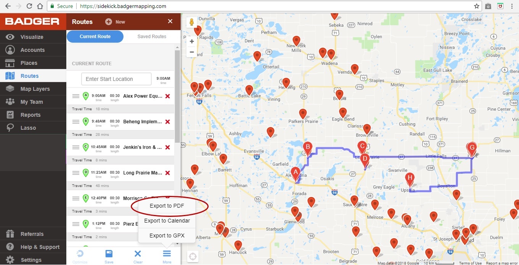
Task: Bookmark this page with the star icon
Action: [477, 6]
